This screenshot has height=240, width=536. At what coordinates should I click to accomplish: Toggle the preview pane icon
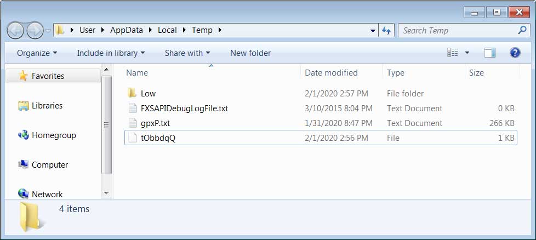(489, 53)
